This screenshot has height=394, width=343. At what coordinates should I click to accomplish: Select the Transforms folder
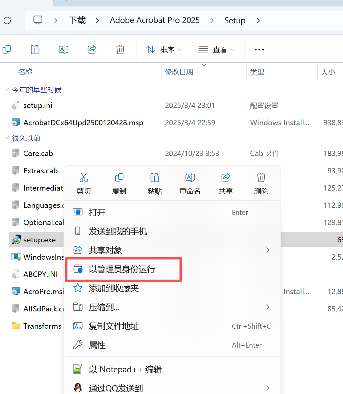point(42,326)
